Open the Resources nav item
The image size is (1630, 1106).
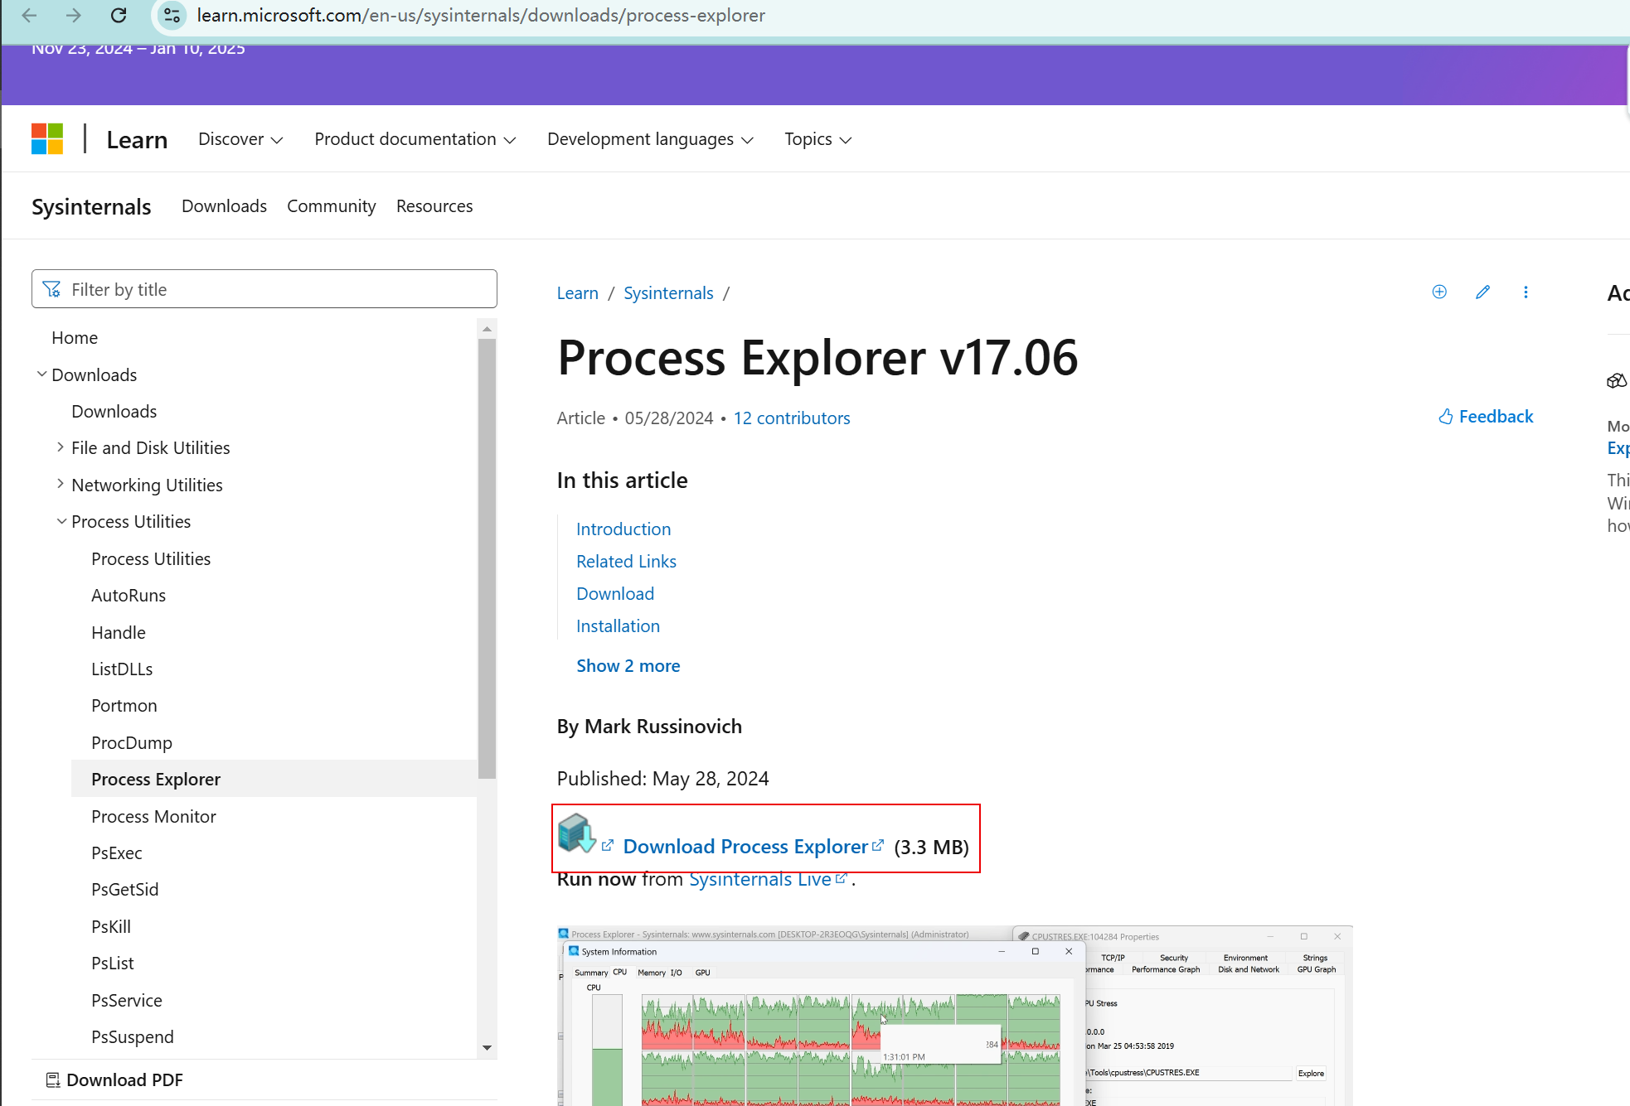pyautogui.click(x=434, y=206)
